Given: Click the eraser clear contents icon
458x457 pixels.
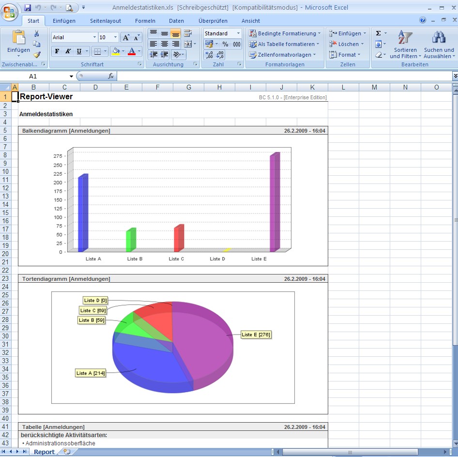Looking at the screenshot, I should 379,55.
